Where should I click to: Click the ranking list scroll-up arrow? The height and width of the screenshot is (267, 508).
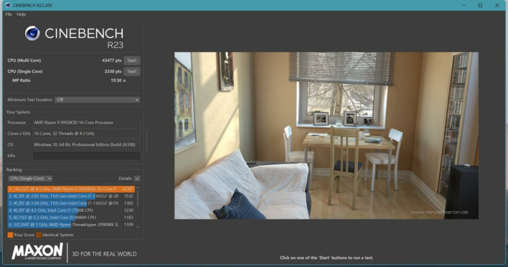click(x=138, y=188)
